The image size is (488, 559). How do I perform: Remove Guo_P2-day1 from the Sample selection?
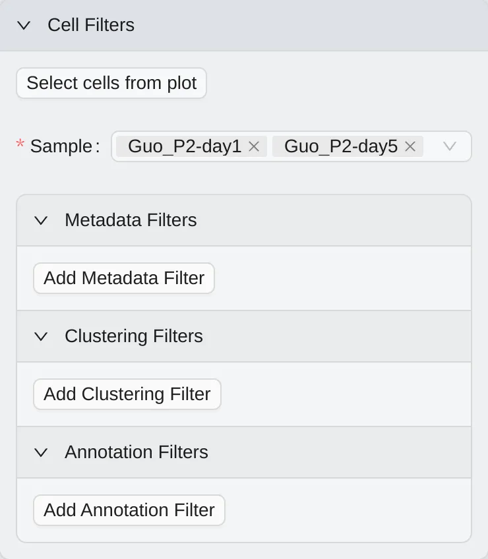(x=253, y=146)
